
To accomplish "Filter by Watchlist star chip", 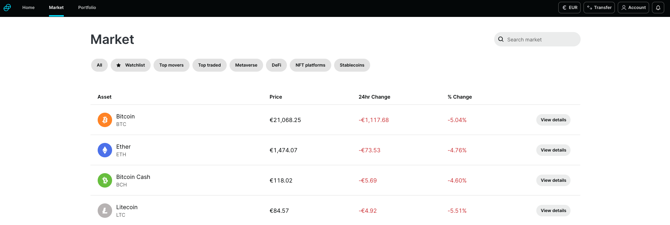I will click(x=130, y=65).
